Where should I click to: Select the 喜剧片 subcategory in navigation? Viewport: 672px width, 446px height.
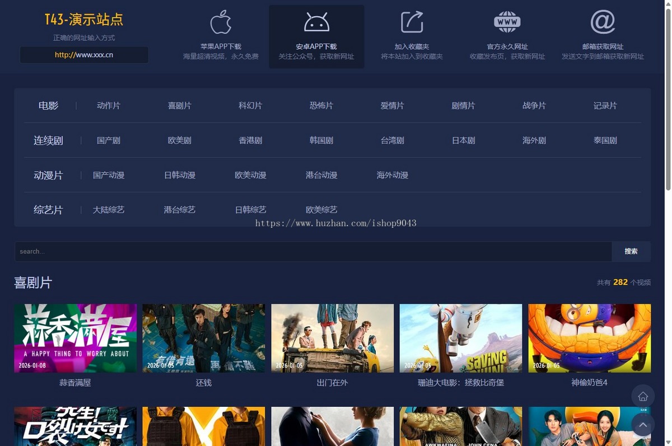[x=179, y=106]
